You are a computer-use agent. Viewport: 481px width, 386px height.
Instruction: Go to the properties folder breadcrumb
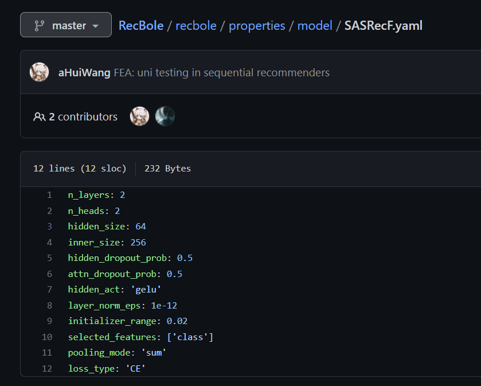257,26
